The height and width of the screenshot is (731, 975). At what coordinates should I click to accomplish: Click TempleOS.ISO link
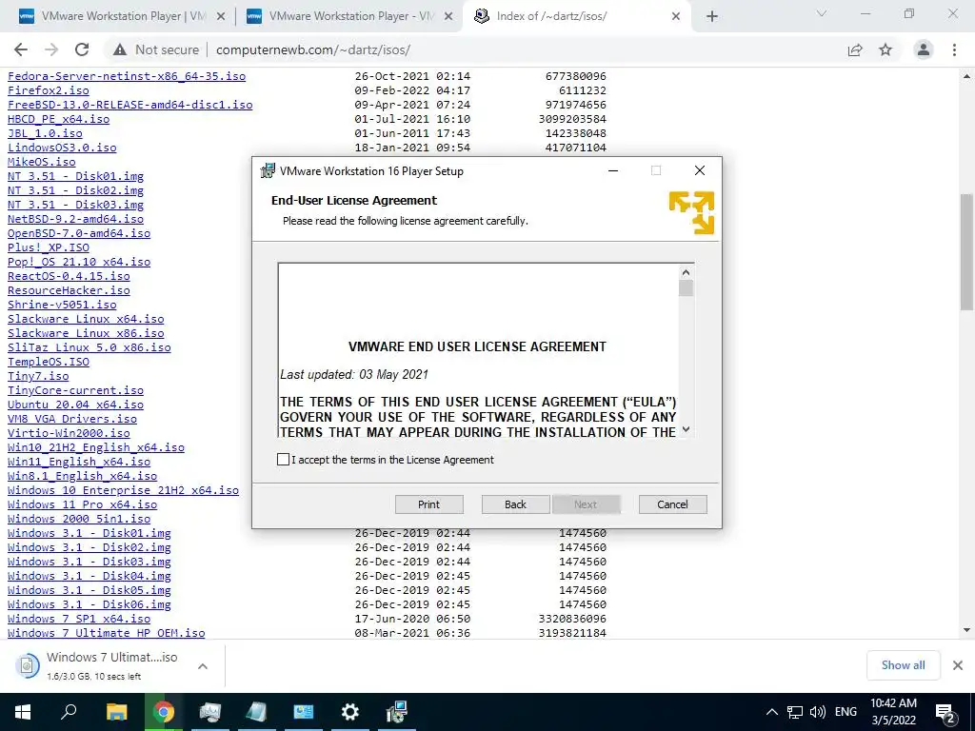(49, 362)
